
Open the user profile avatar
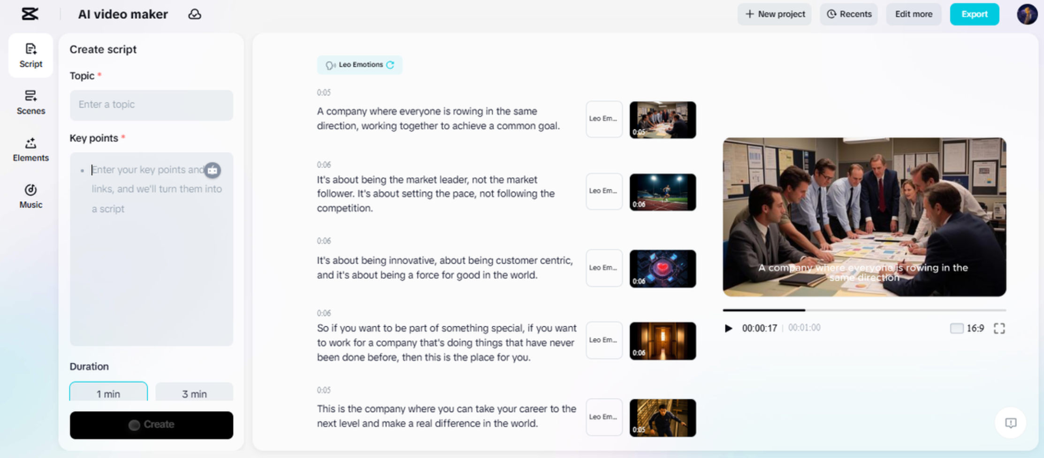(1027, 14)
